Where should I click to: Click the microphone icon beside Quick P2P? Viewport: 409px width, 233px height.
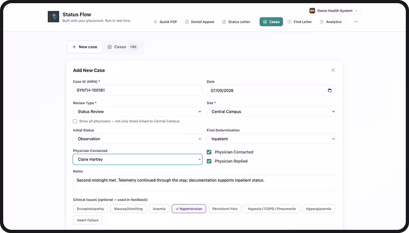(x=156, y=22)
